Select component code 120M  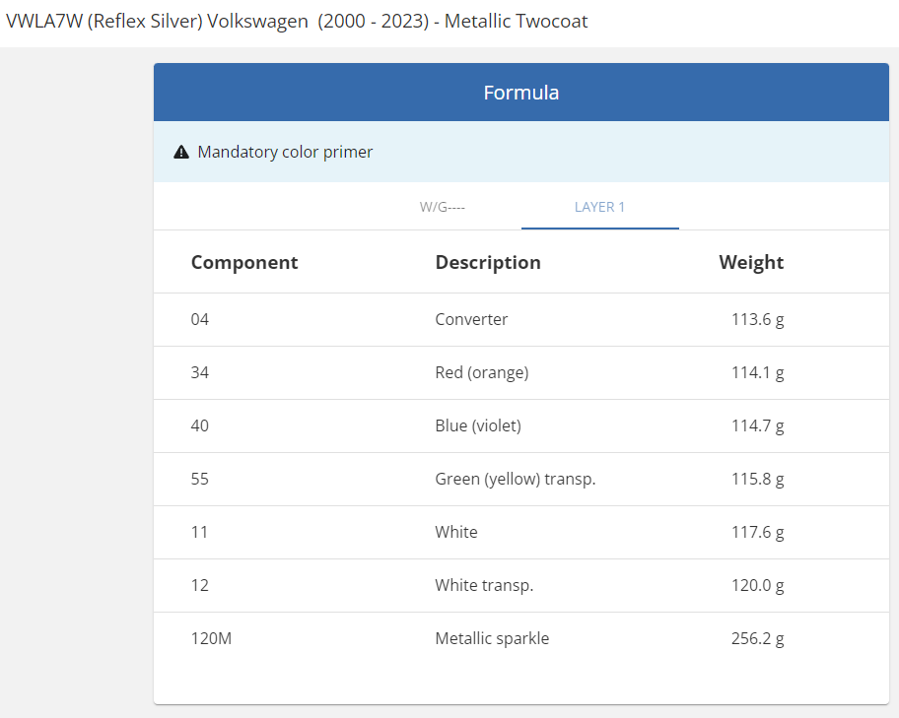click(211, 639)
